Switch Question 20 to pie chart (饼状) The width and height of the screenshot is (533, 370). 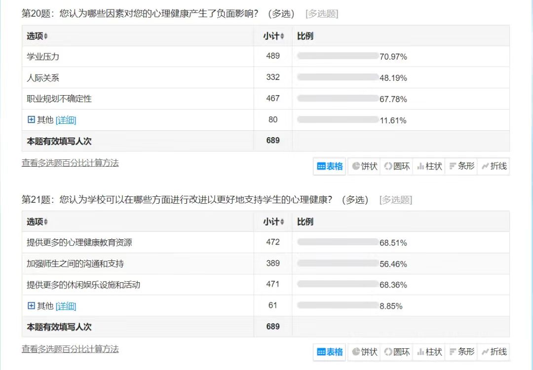364,166
